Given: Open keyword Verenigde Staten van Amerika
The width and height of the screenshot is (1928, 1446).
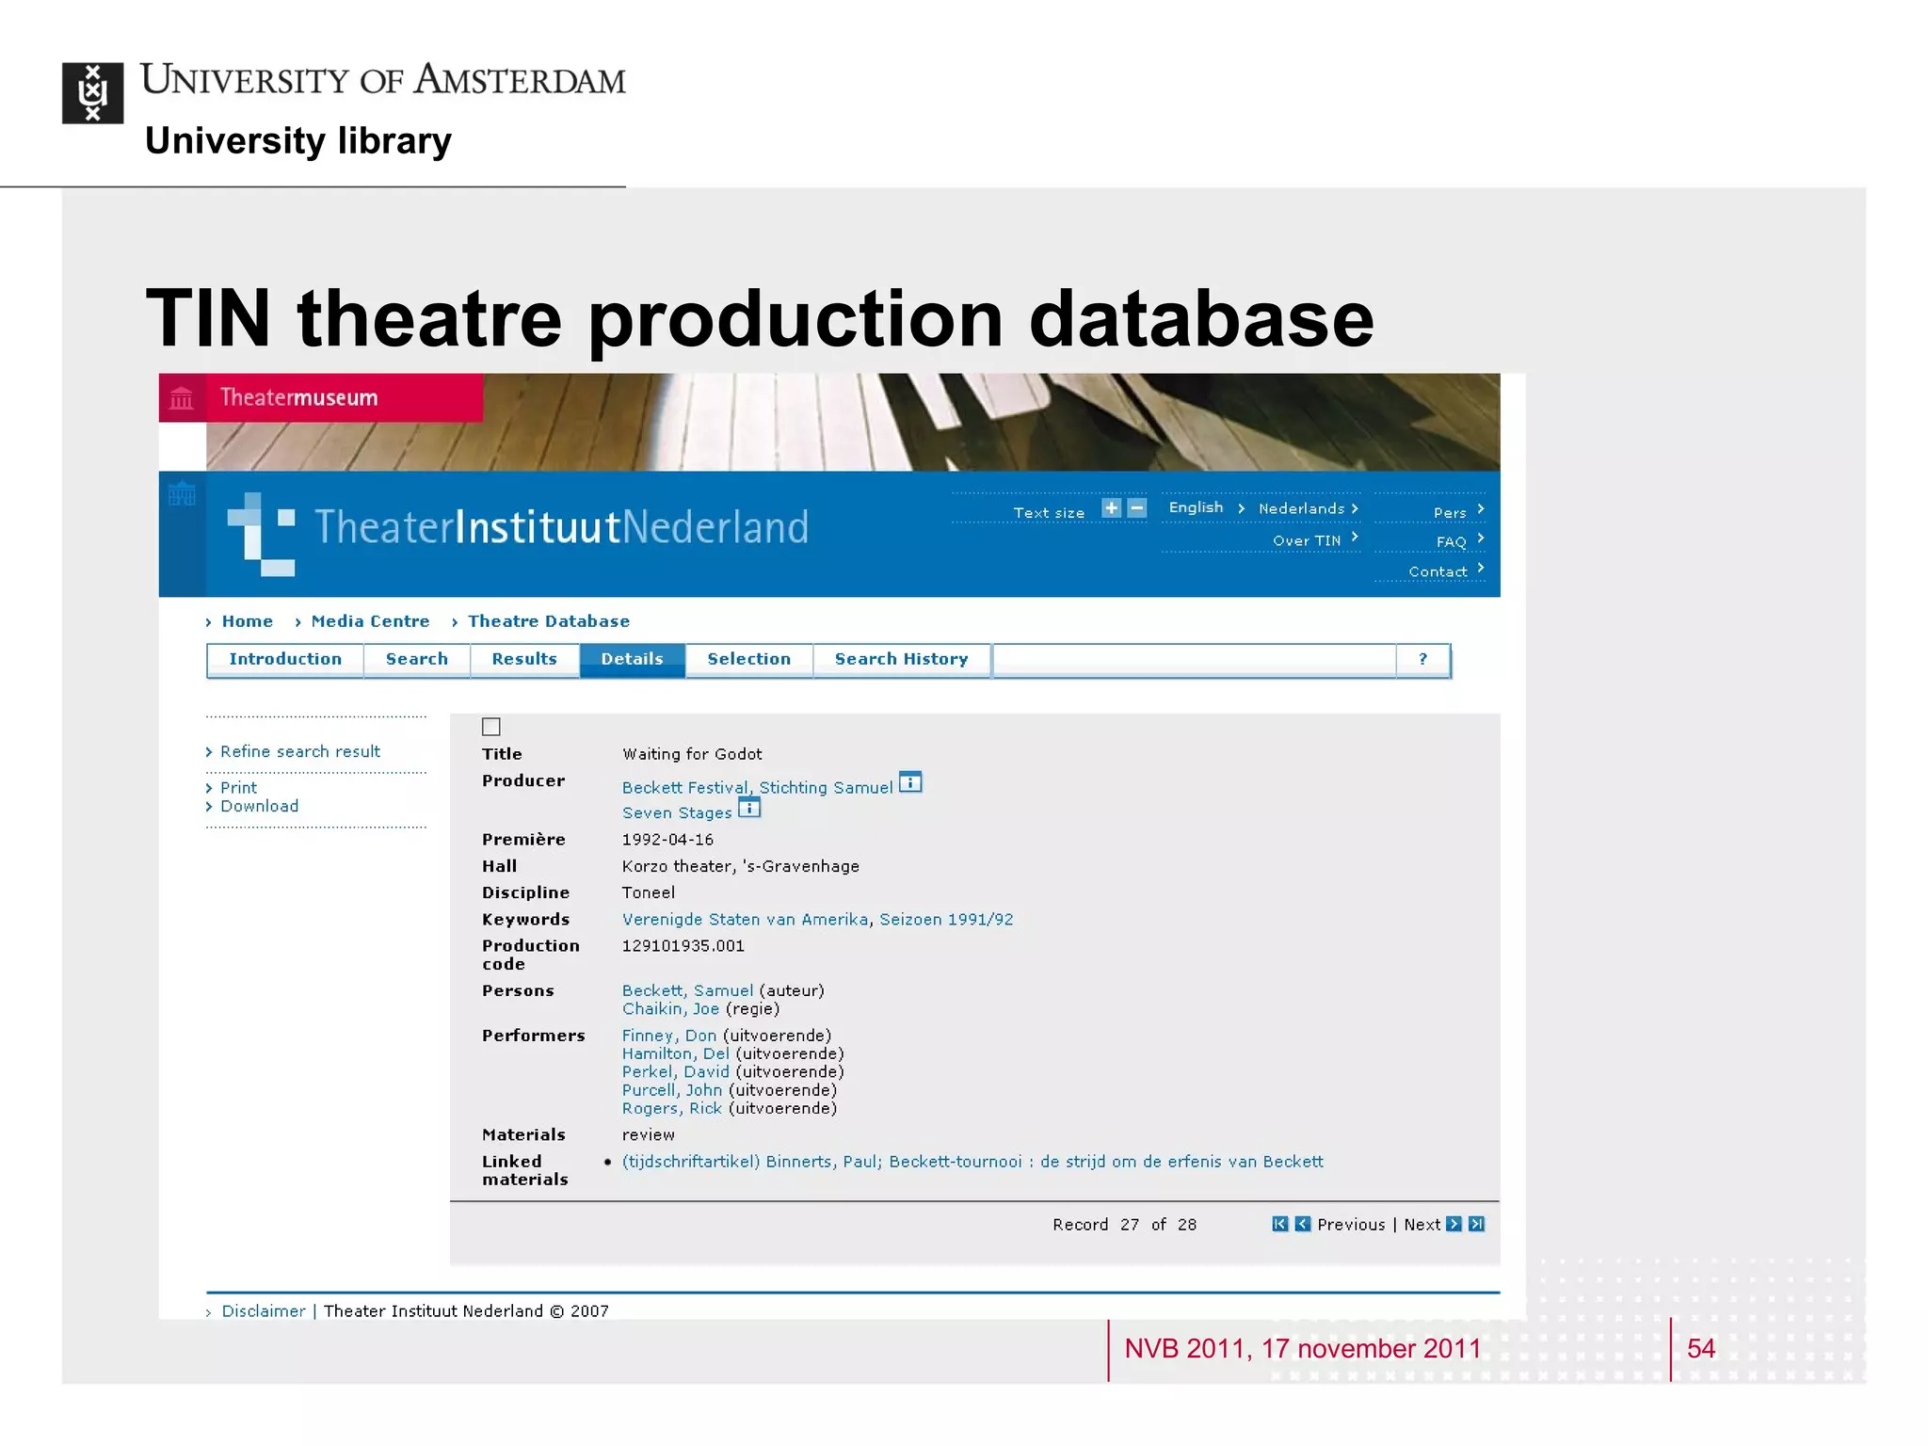Looking at the screenshot, I should tap(747, 920).
